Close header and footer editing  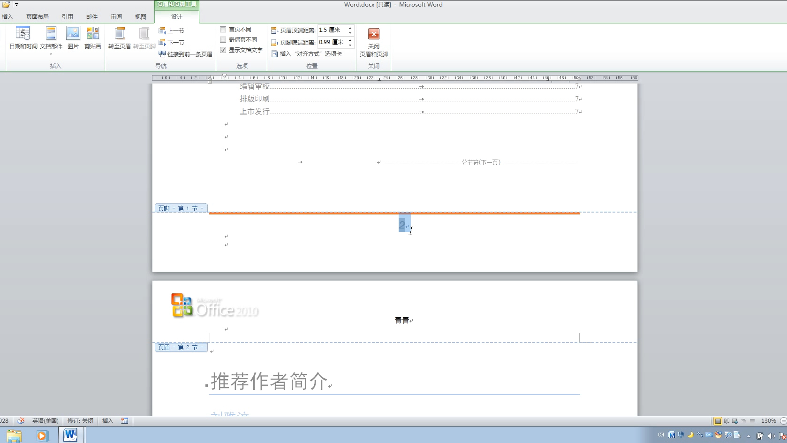click(x=373, y=42)
